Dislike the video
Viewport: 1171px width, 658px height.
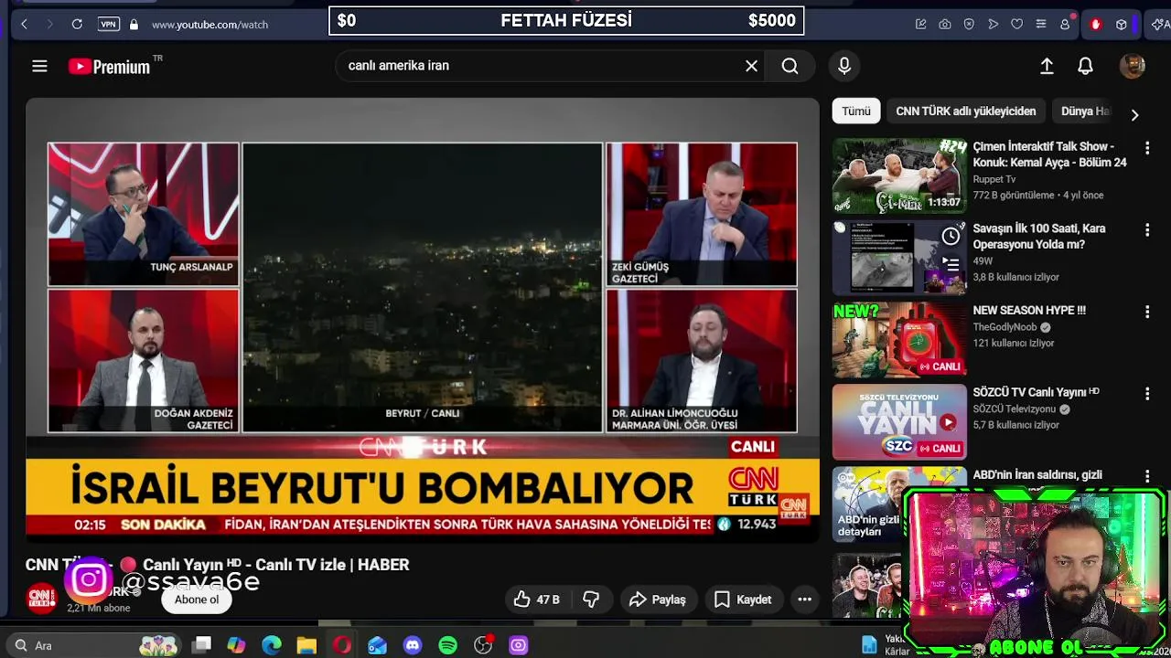tap(591, 600)
